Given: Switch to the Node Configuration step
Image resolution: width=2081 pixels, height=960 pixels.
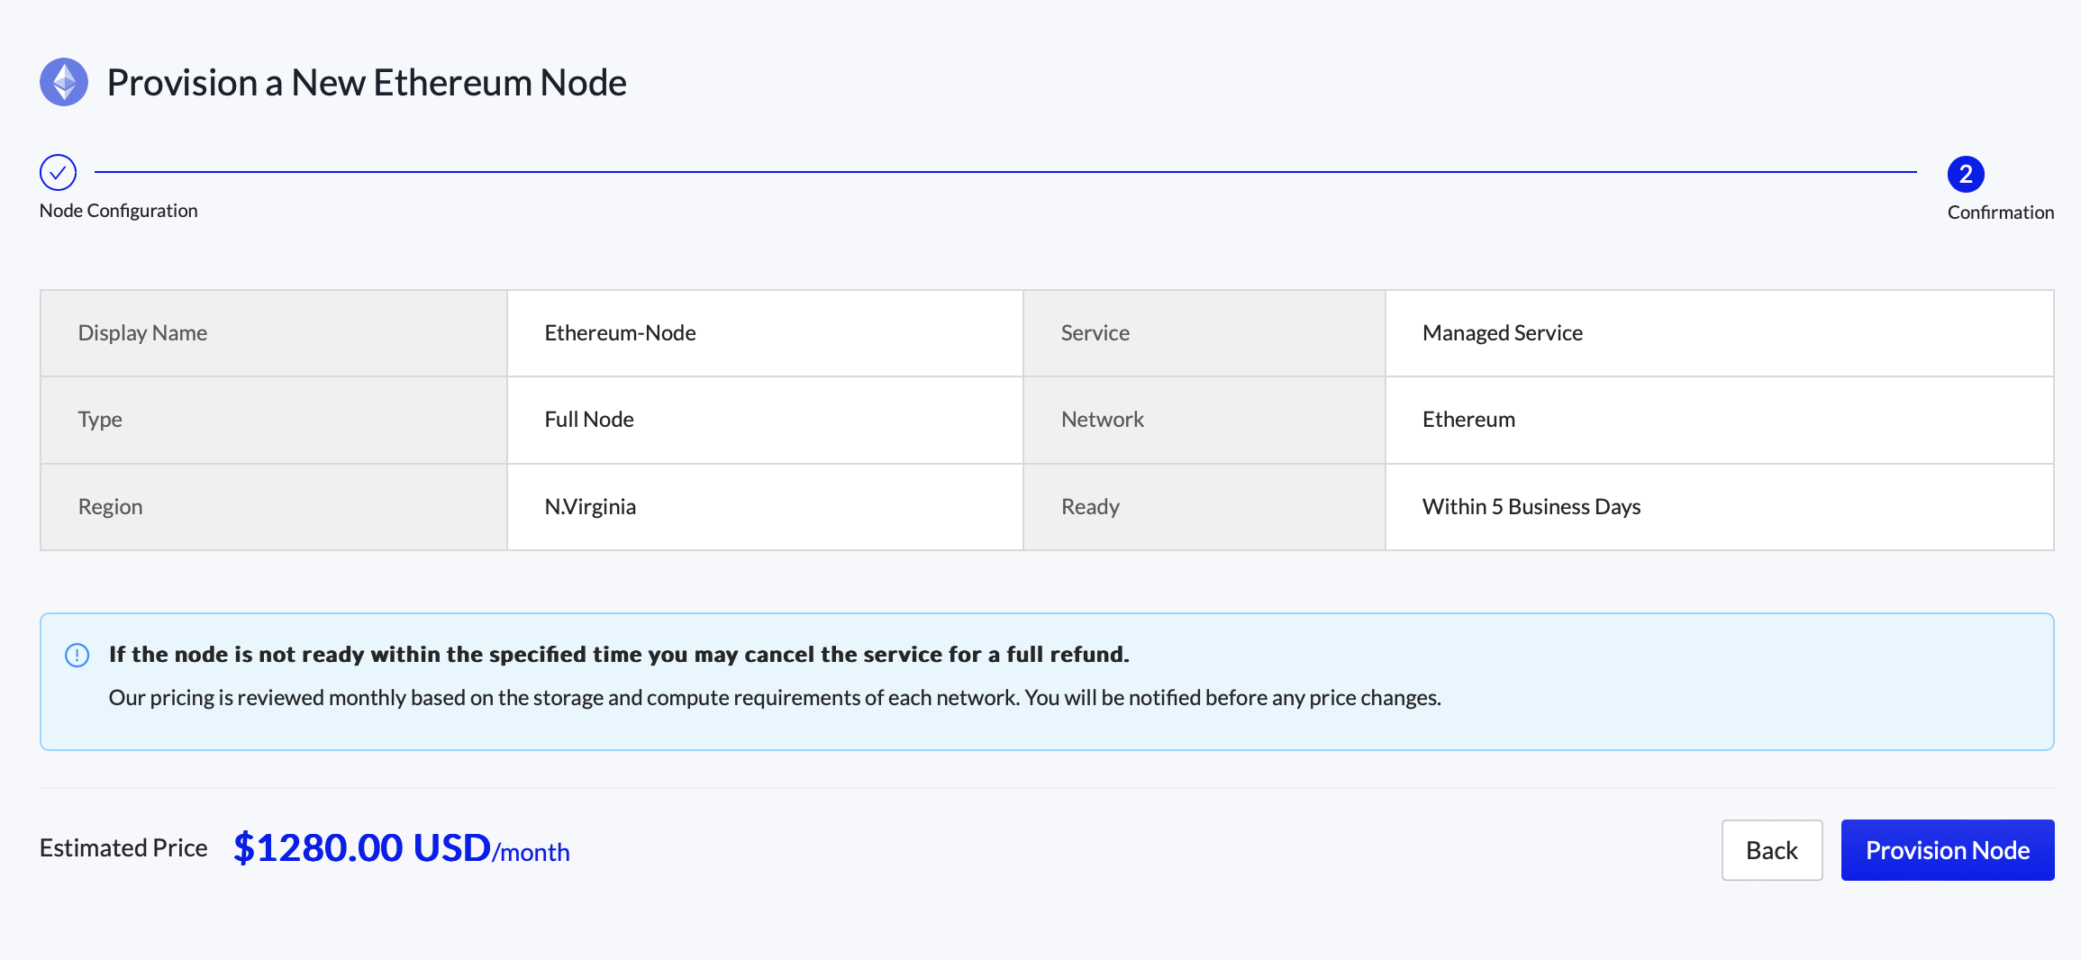Looking at the screenshot, I should click(x=118, y=210).
